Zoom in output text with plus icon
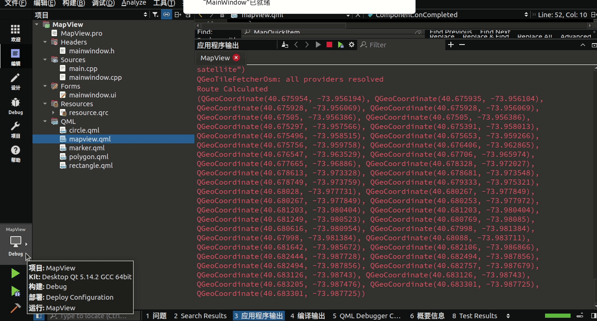 click(x=450, y=45)
